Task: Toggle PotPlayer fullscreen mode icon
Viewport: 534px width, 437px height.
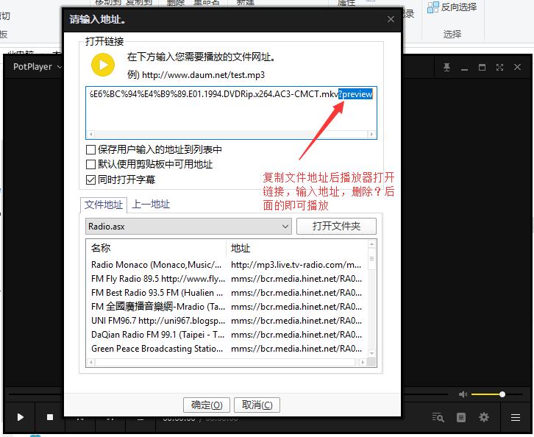Action: 499,67
